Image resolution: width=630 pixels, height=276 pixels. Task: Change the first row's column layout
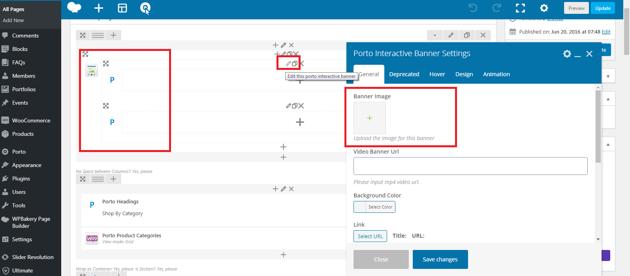[98, 35]
